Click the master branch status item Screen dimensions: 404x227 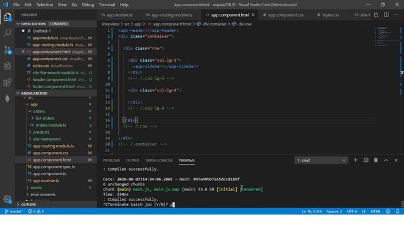(14, 211)
